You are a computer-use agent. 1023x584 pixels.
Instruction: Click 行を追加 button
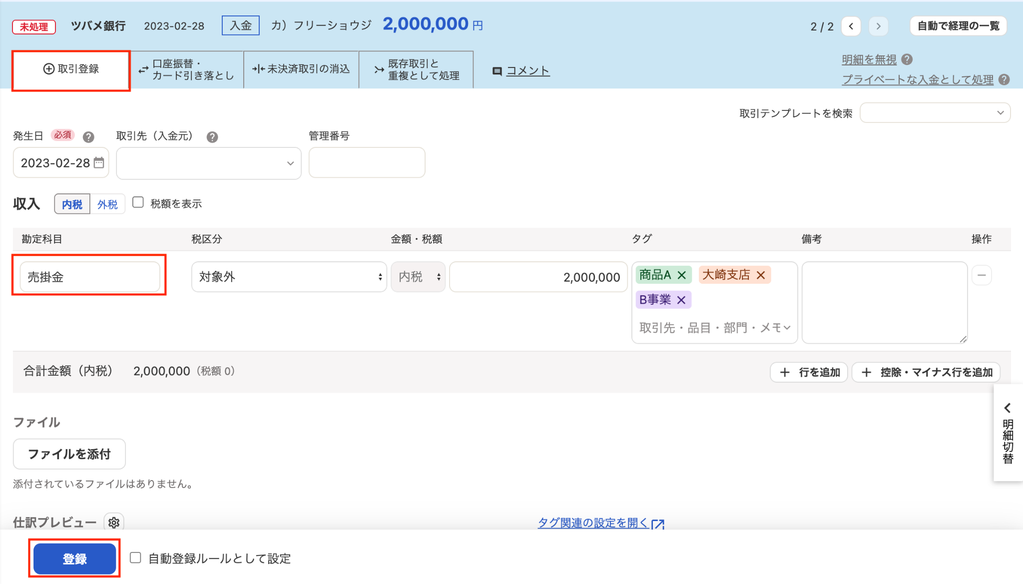pos(809,372)
